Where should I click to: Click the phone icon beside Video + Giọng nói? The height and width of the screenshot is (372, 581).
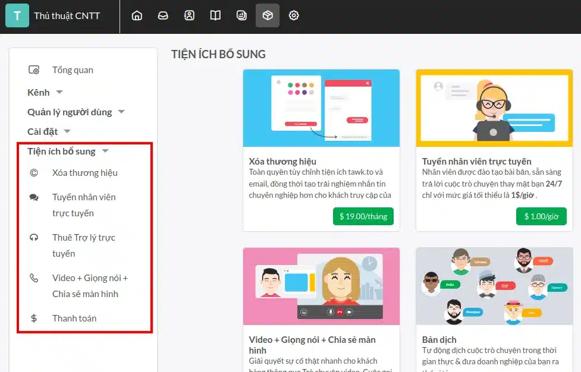tap(34, 278)
